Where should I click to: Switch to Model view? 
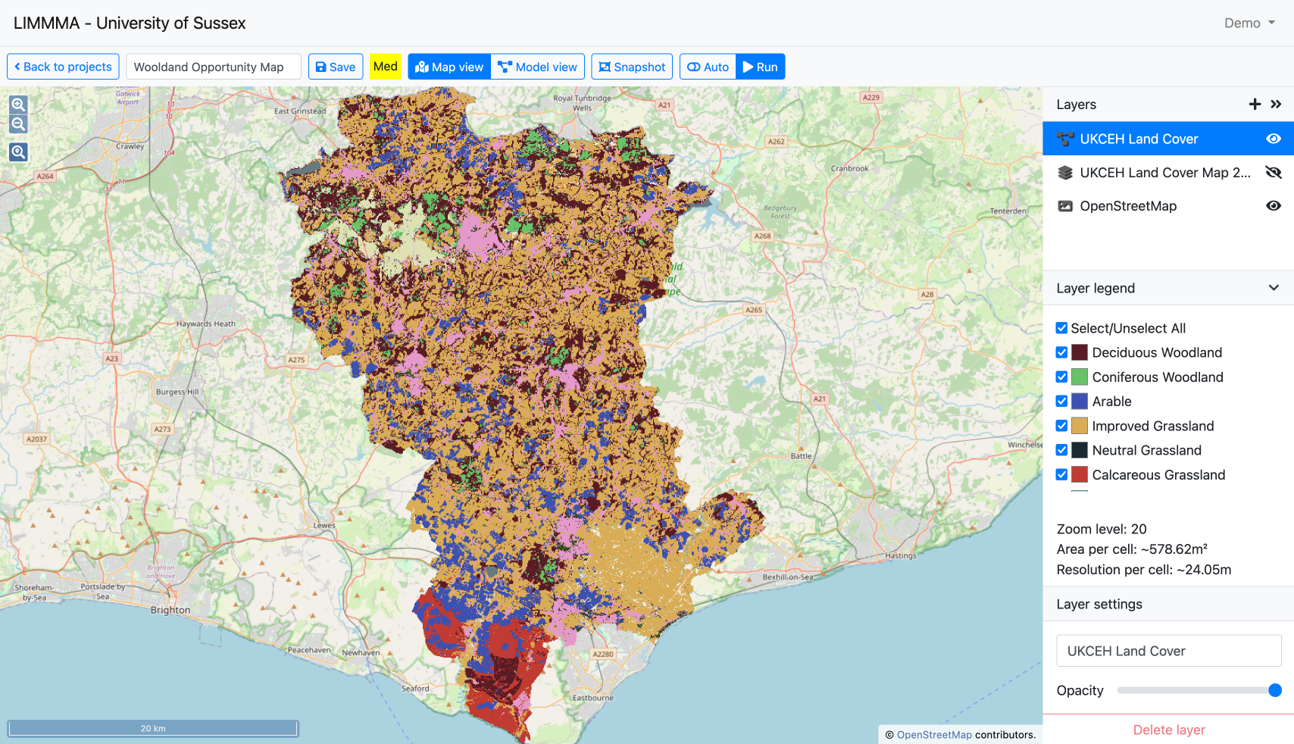coord(538,67)
